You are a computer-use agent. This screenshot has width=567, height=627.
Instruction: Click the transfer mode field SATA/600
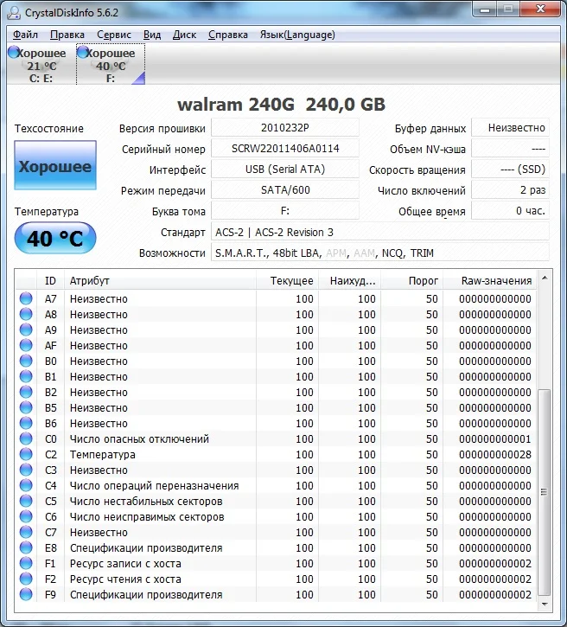pyautogui.click(x=285, y=190)
